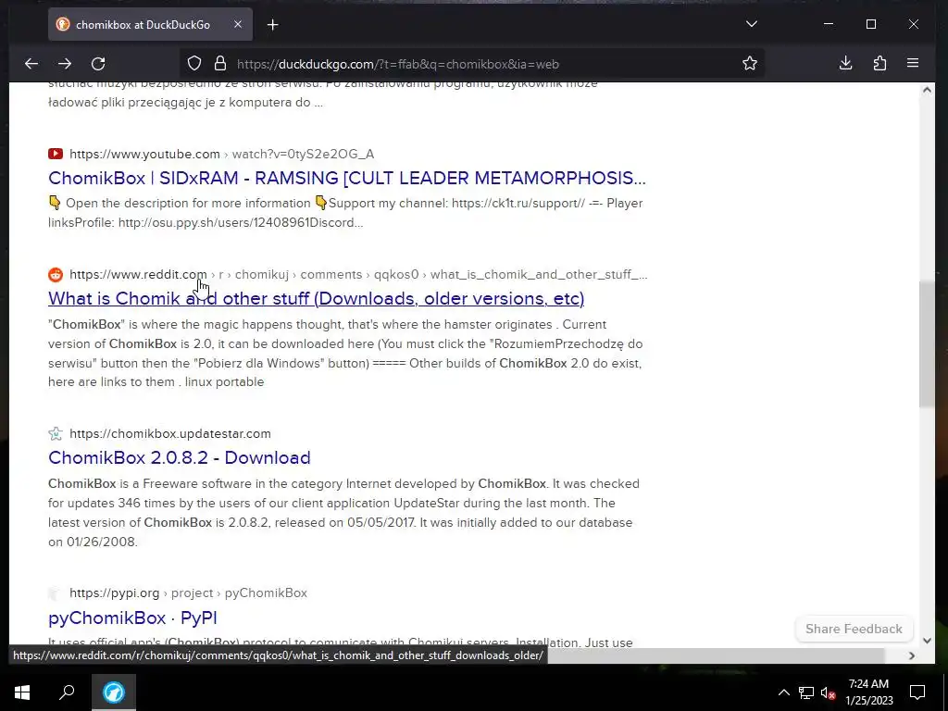
Task: Bookmark this page with star icon
Action: click(x=750, y=64)
